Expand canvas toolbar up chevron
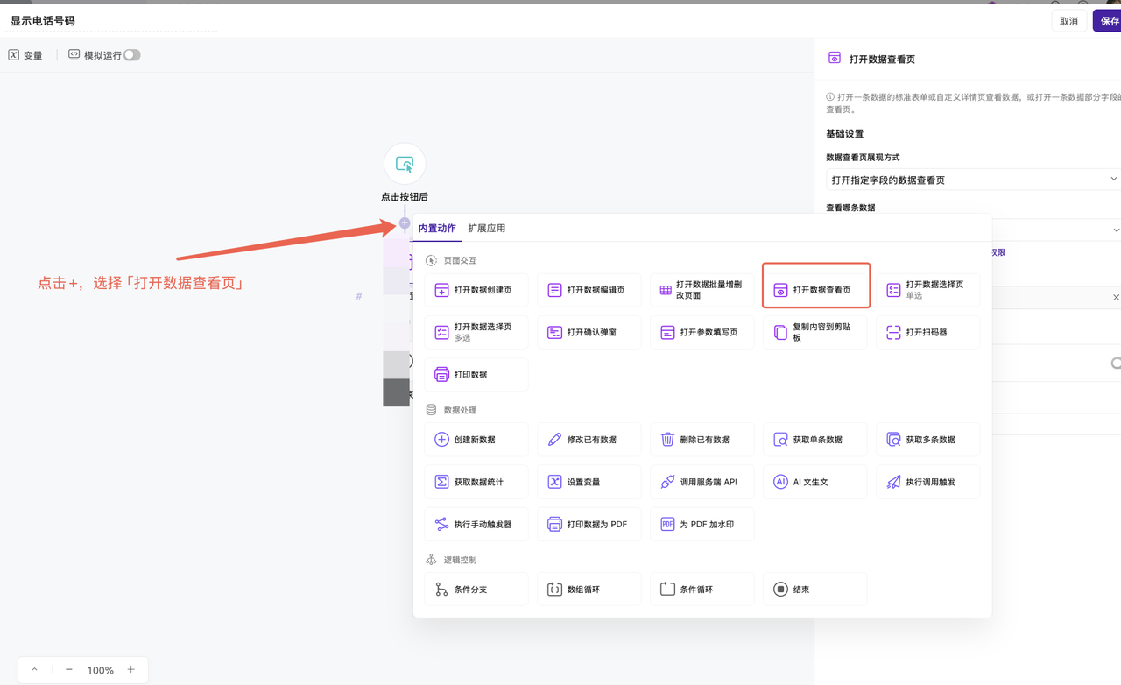Image resolution: width=1121 pixels, height=685 pixels. [35, 670]
